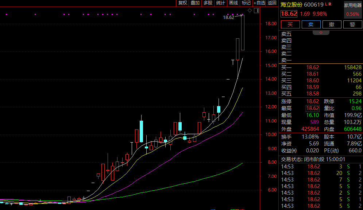Click the R indicator icon

click(330, 4)
